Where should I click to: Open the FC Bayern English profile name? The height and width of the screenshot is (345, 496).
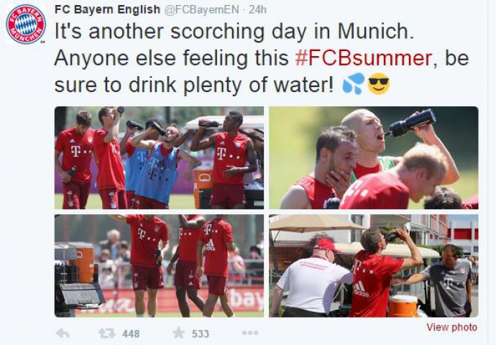tap(107, 9)
